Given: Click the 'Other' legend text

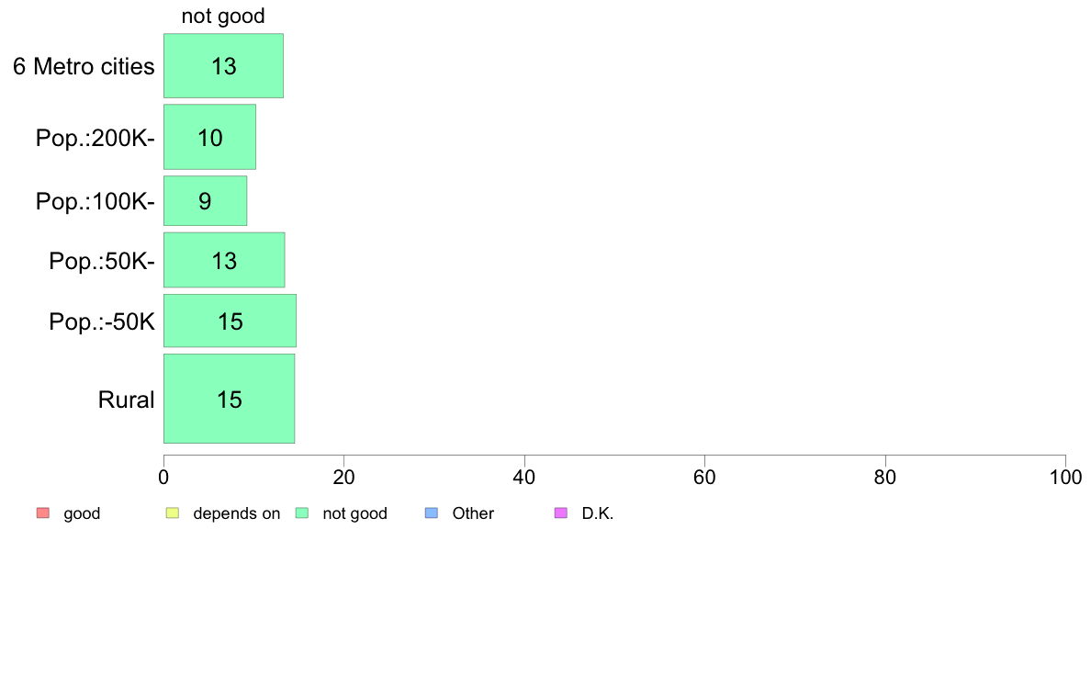Looking at the screenshot, I should (x=473, y=513).
